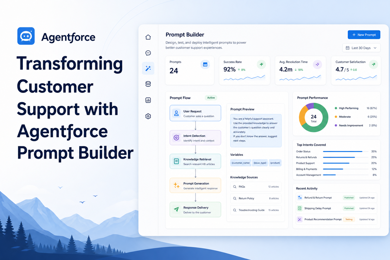Click the search icon beside FAQs
The width and height of the screenshot is (390, 260).
pos(235,187)
